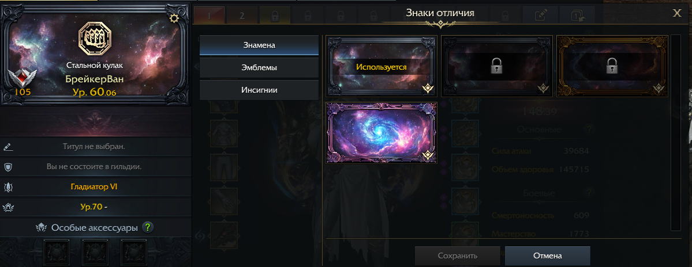Click the Сохранить button
The width and height of the screenshot is (692, 267).
pyautogui.click(x=457, y=255)
